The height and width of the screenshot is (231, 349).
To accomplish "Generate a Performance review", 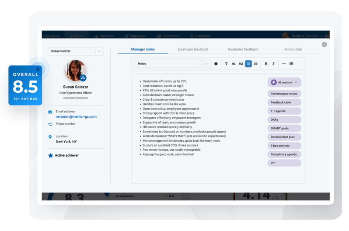I will click(x=284, y=94).
